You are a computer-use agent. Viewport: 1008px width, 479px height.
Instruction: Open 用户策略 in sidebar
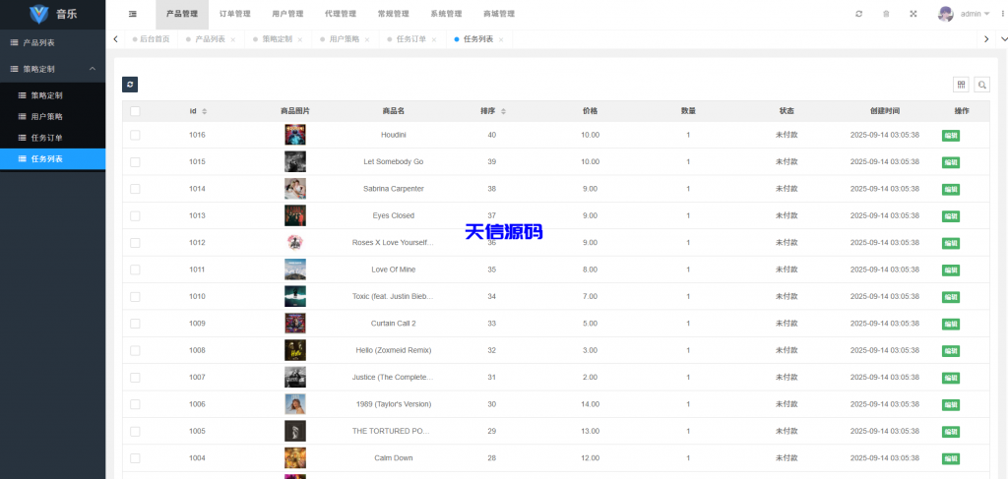click(53, 117)
